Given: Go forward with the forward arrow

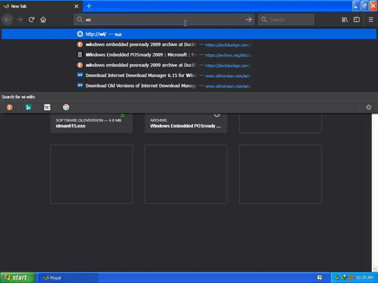Looking at the screenshot, I should 20,20.
